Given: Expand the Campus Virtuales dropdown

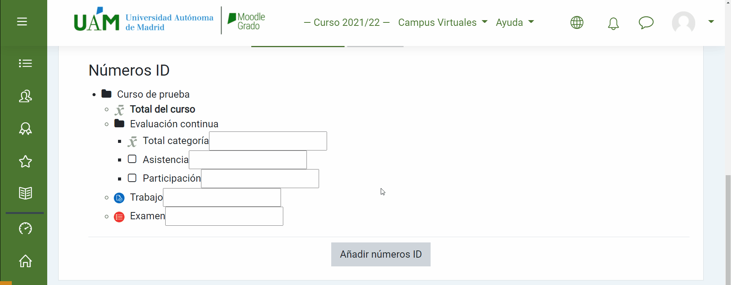Looking at the screenshot, I should [x=442, y=22].
